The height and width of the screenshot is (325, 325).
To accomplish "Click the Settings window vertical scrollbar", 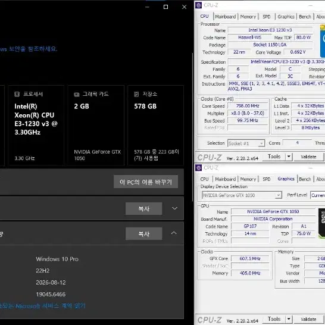I will 193,127.
